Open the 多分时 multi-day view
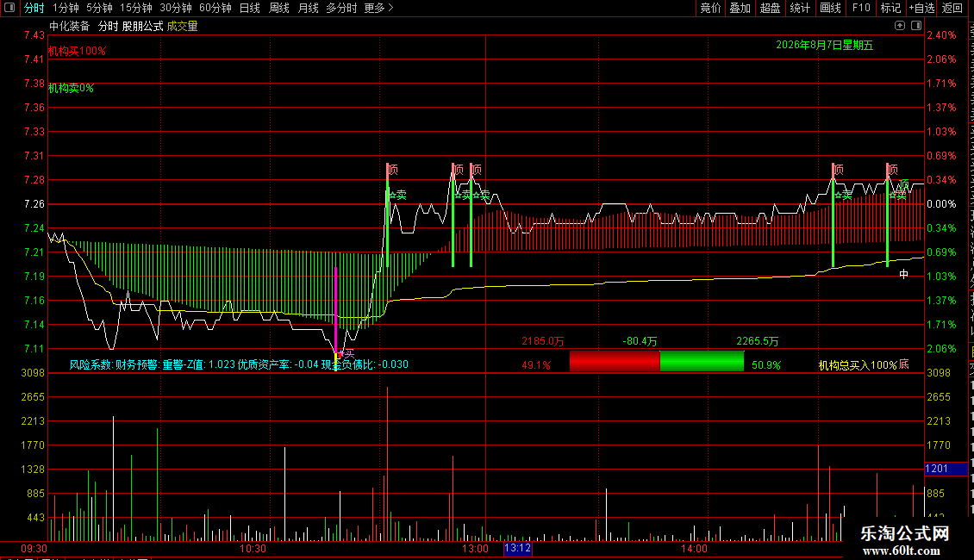 341,8
